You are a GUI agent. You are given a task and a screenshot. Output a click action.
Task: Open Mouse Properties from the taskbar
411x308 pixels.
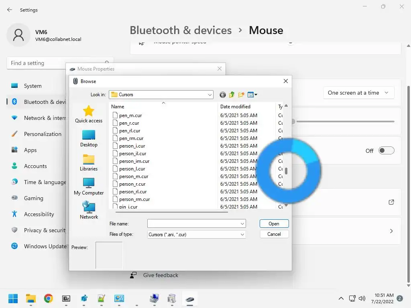click(190, 299)
